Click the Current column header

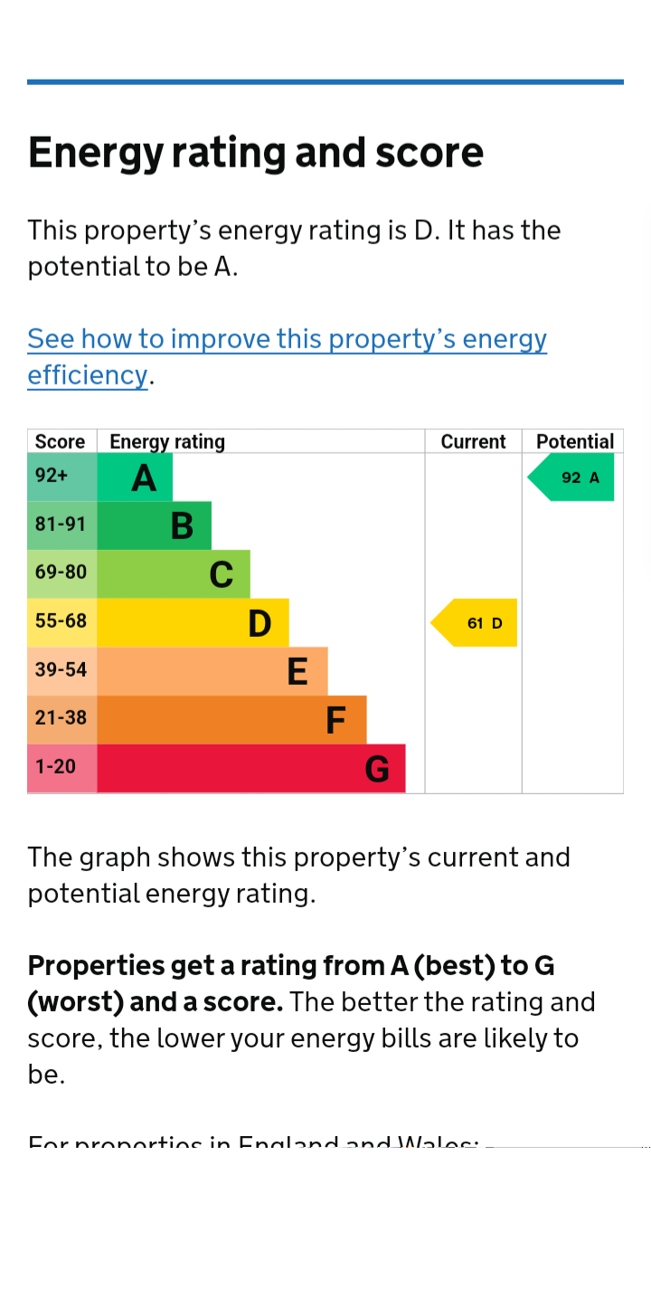click(473, 441)
